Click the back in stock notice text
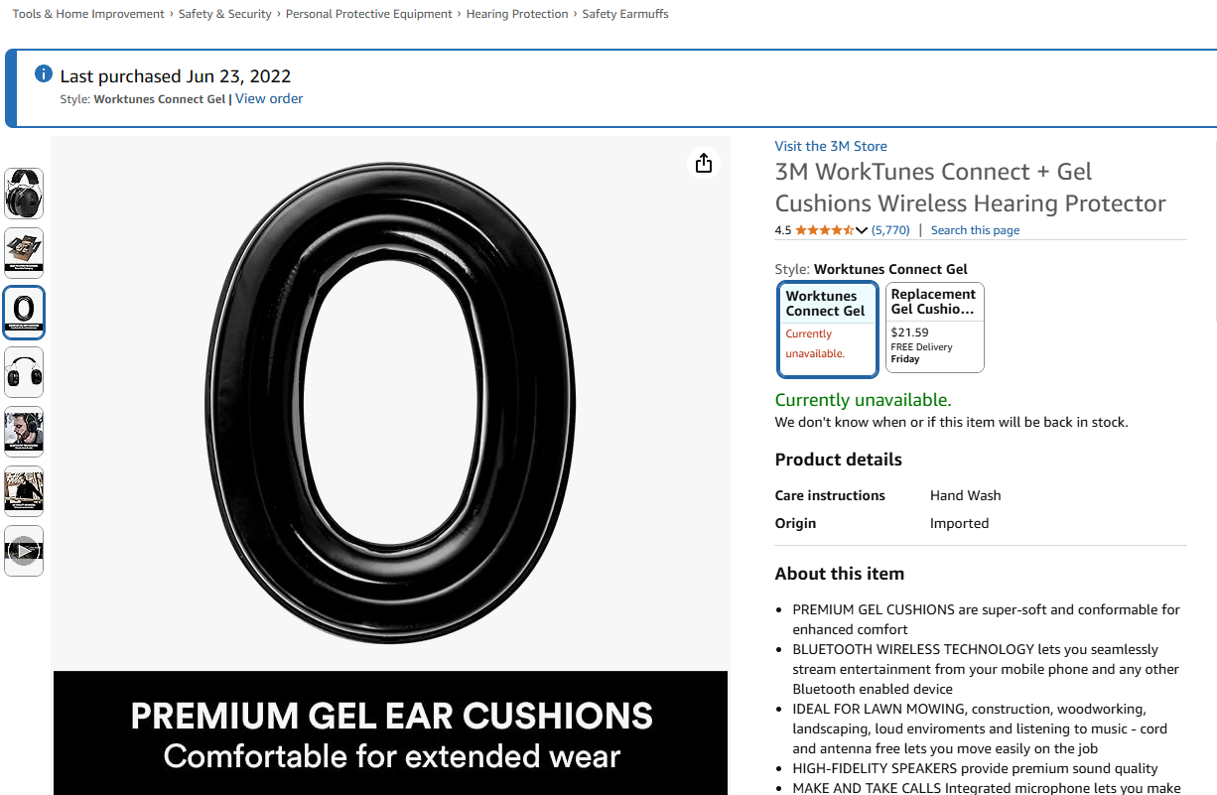The image size is (1217, 795). [x=951, y=422]
